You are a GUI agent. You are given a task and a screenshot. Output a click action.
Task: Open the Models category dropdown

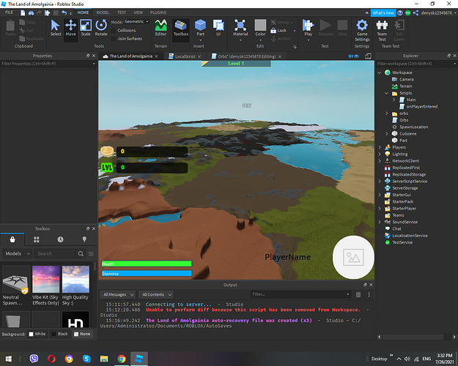(x=16, y=253)
